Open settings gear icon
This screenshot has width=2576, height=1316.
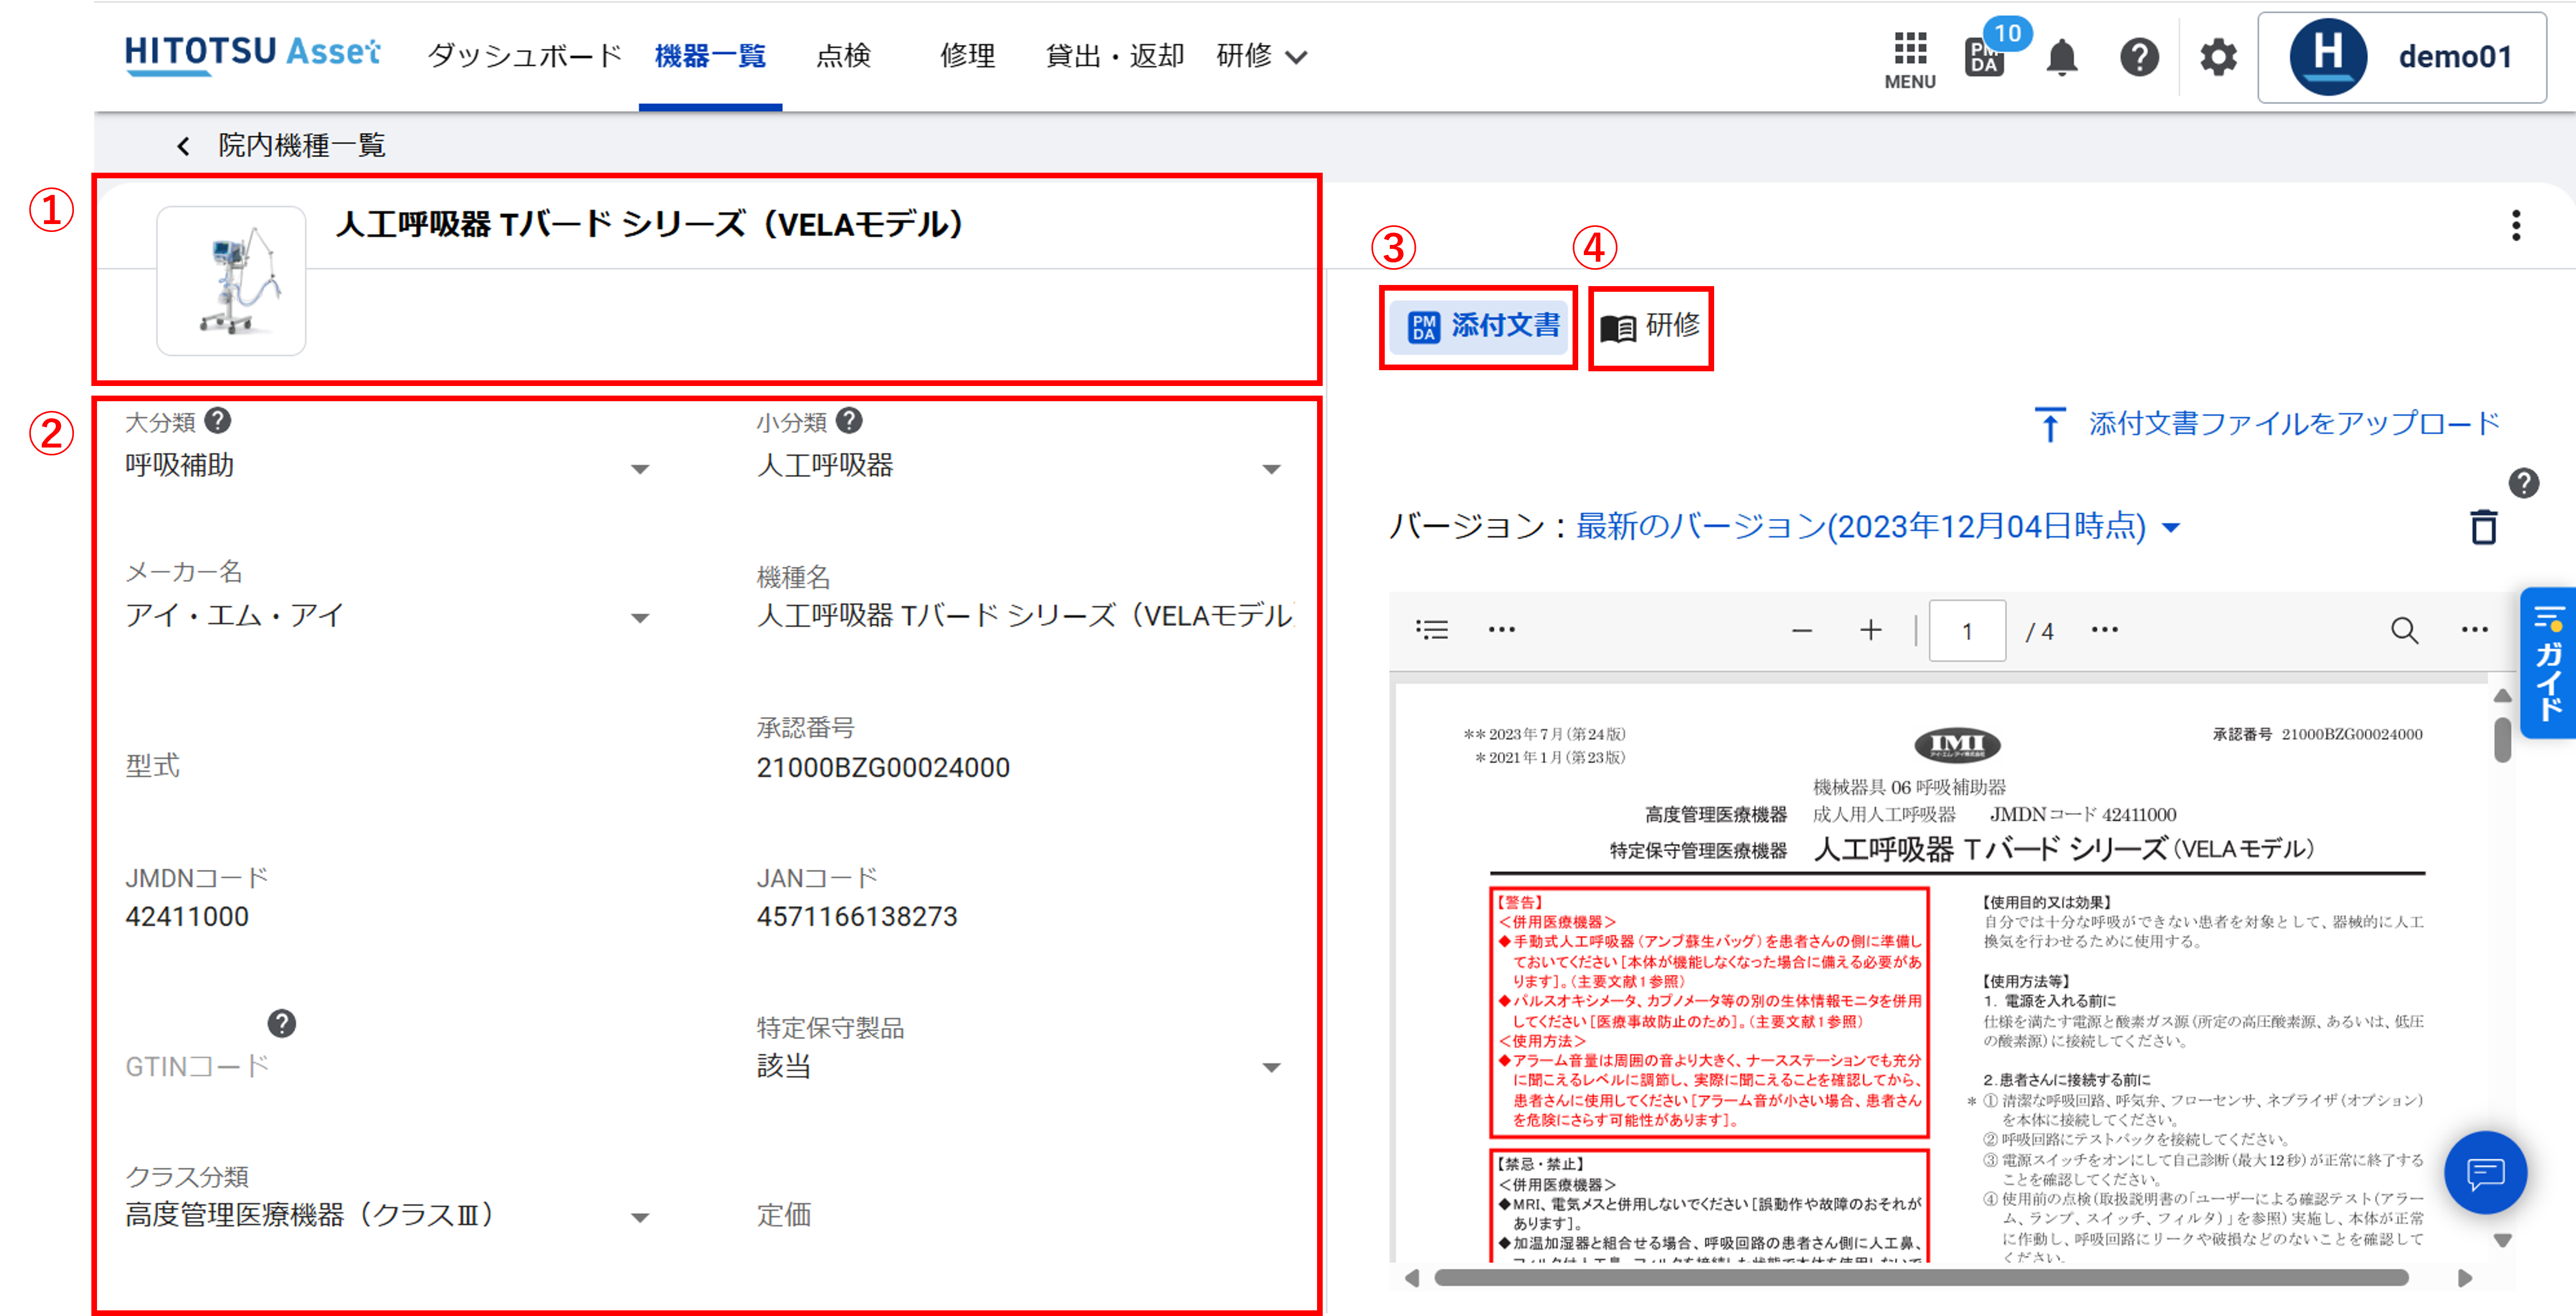(2218, 58)
